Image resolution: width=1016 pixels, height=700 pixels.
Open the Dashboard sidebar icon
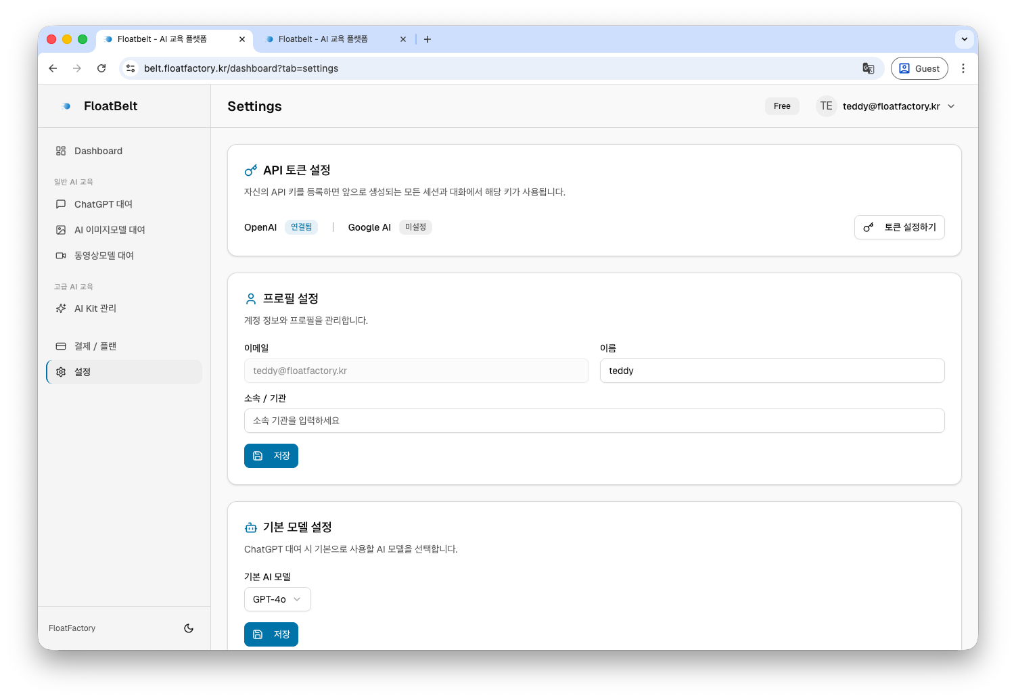pyautogui.click(x=61, y=151)
